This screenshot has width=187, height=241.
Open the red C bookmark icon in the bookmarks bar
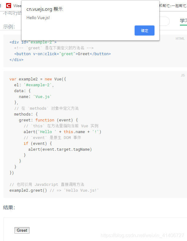point(9,6)
